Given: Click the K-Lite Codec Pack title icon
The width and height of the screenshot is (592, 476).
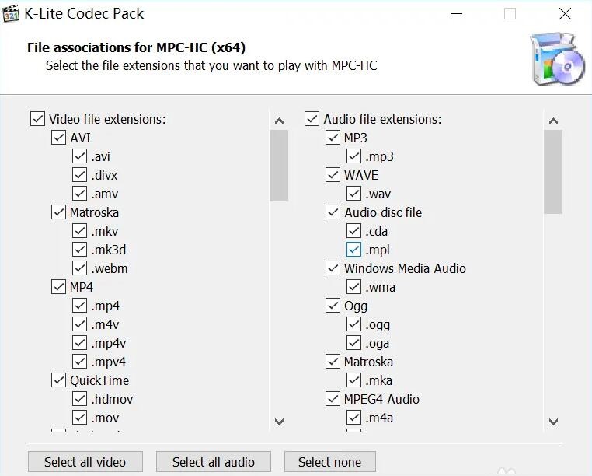Looking at the screenshot, I should click(11, 13).
